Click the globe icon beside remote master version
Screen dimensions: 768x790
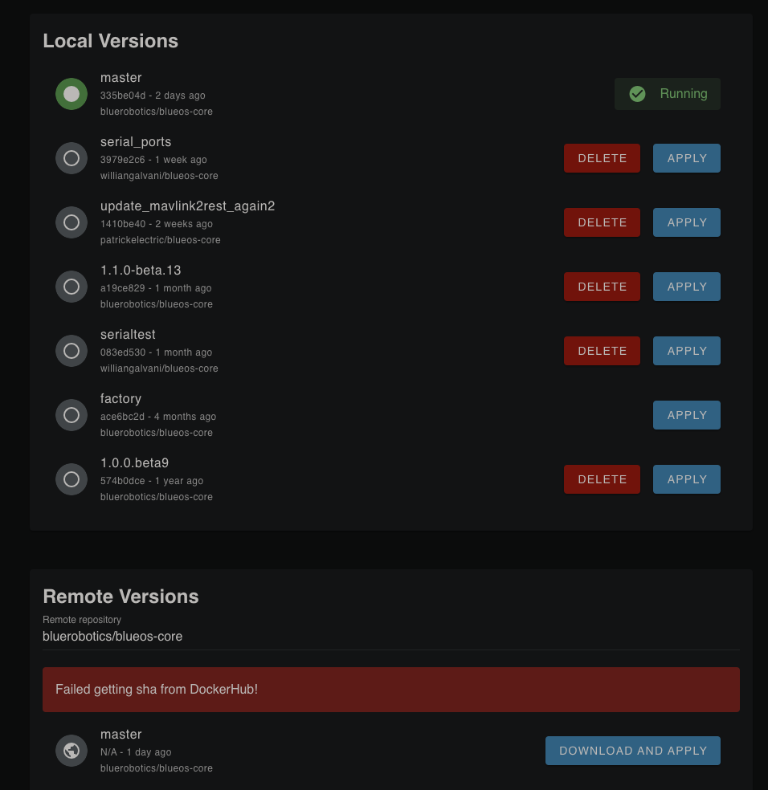click(71, 750)
